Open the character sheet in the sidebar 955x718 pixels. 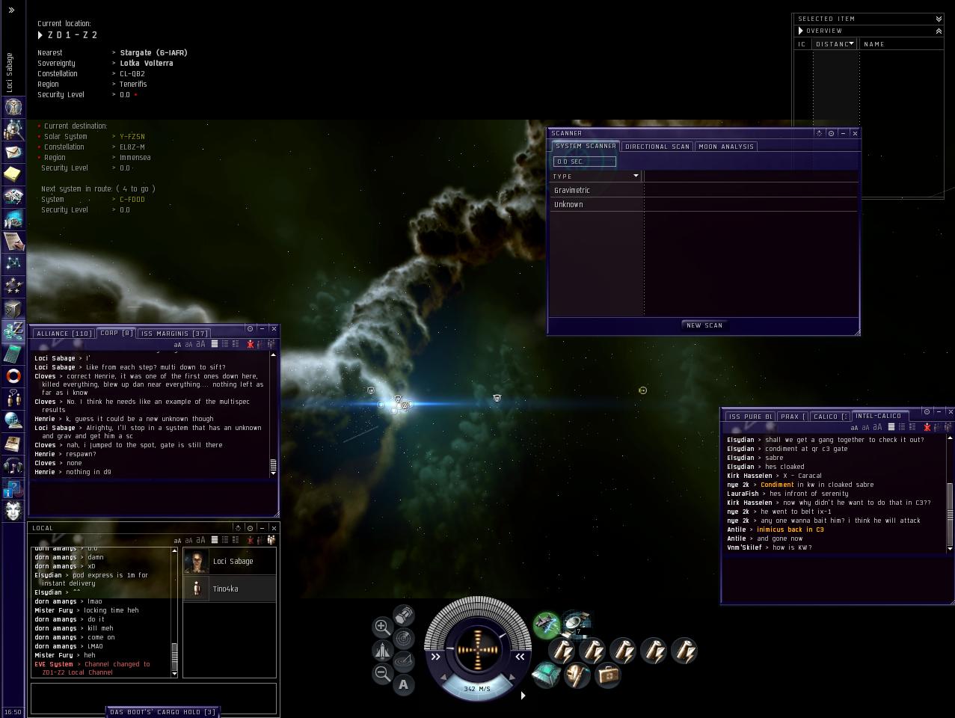pos(13,107)
